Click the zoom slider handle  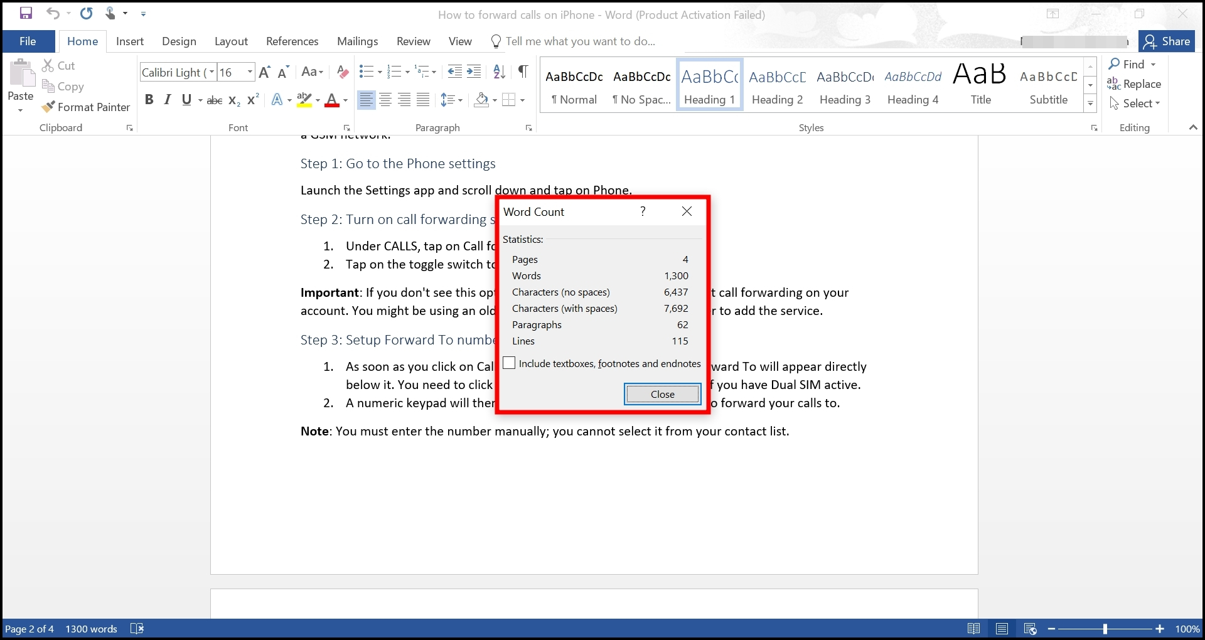(x=1105, y=629)
